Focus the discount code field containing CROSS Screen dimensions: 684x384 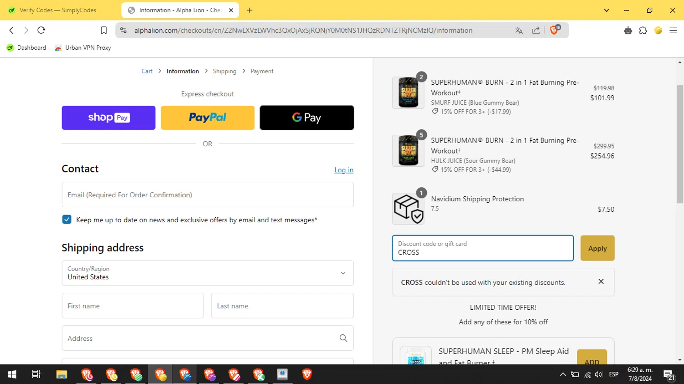[x=483, y=248]
